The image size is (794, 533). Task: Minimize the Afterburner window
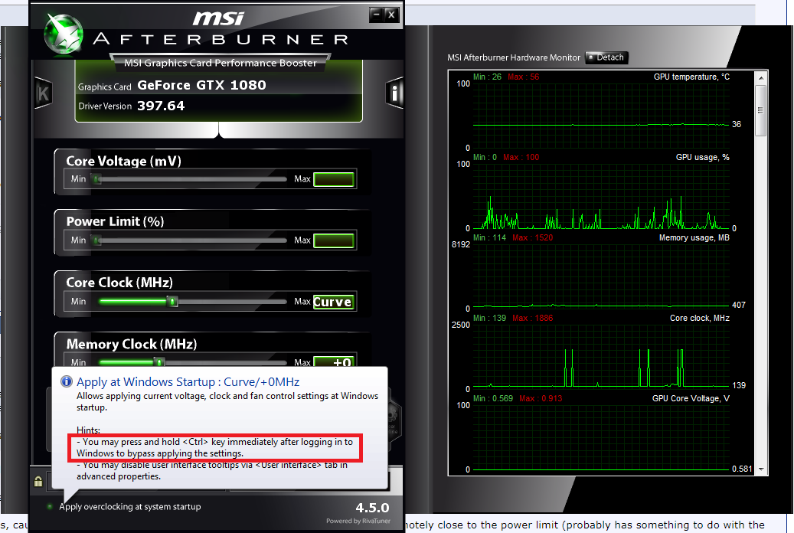tap(376, 15)
